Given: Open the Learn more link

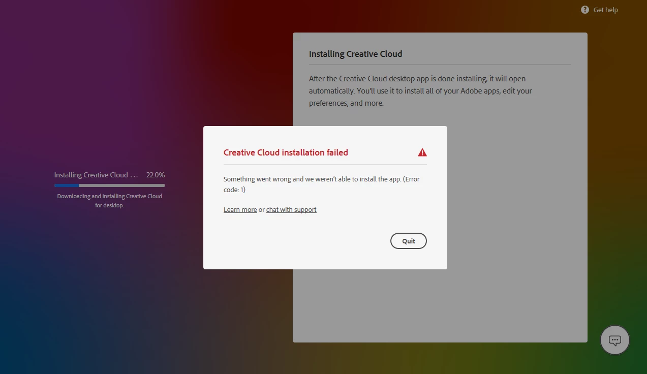Looking at the screenshot, I should pos(240,209).
